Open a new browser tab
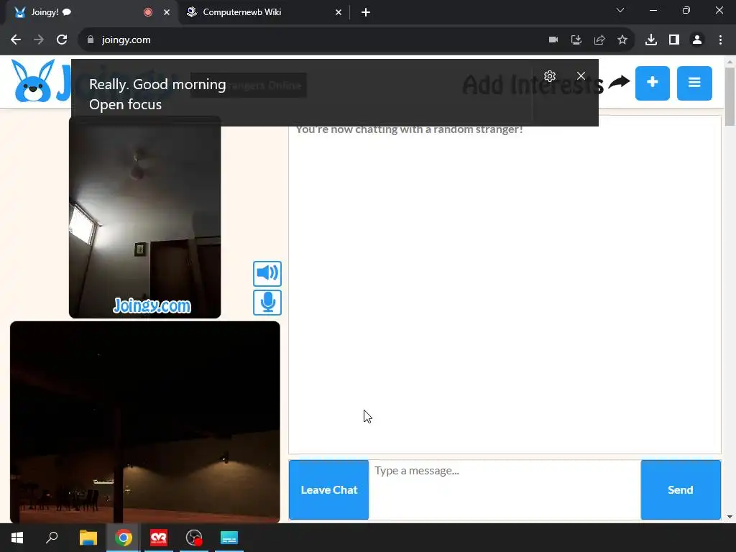 pos(366,12)
